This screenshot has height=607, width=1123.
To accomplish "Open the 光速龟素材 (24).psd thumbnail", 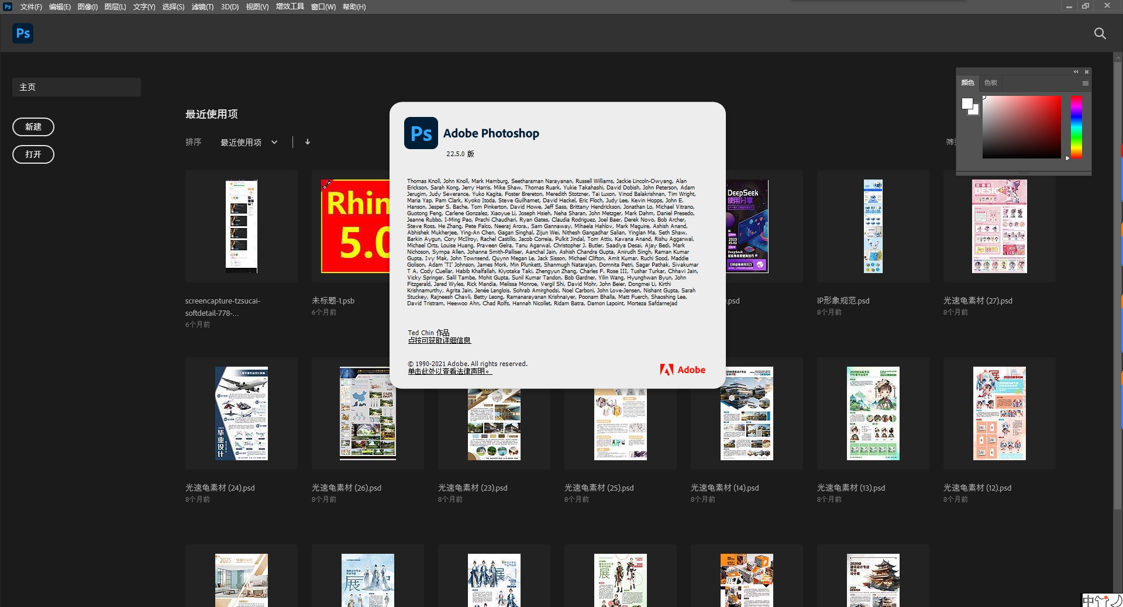I will 241,413.
